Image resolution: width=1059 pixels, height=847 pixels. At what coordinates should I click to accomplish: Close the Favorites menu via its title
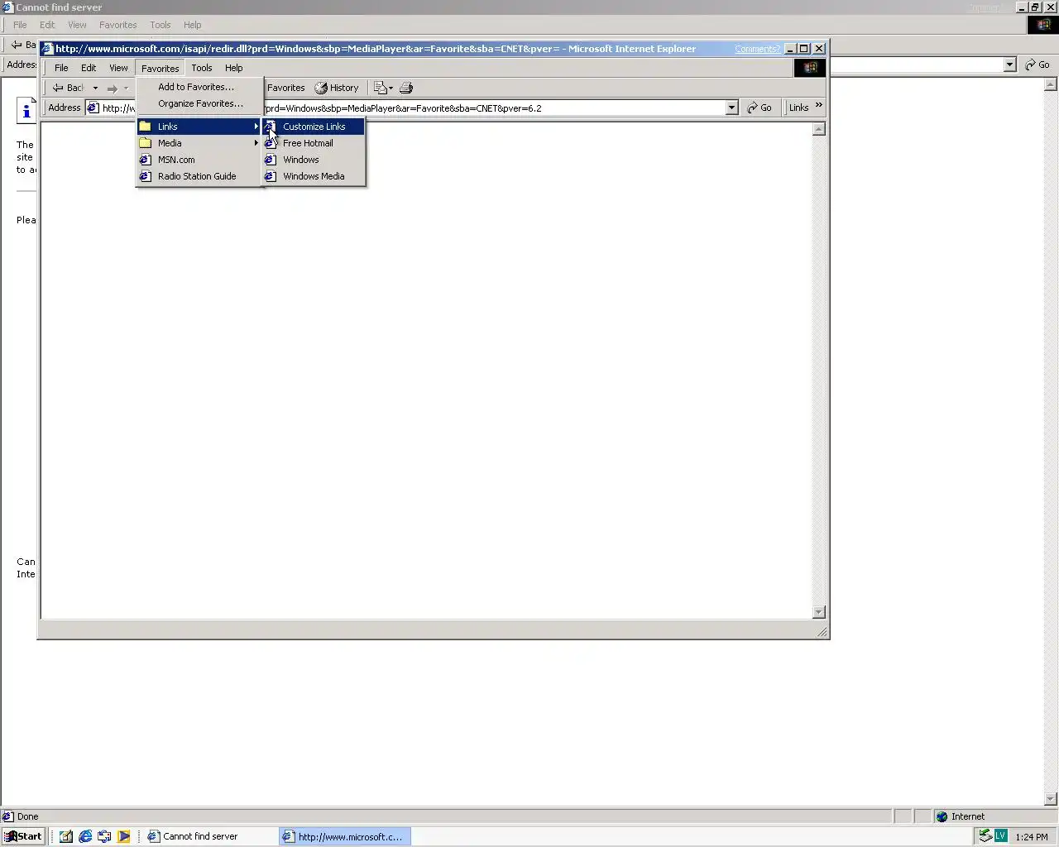click(160, 68)
